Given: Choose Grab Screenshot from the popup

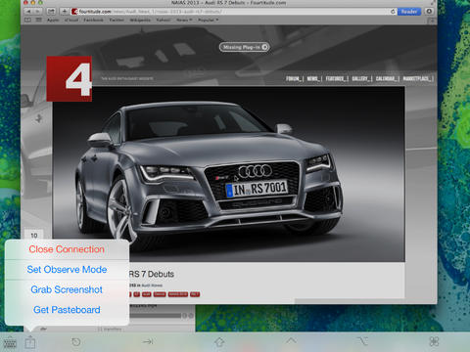Looking at the screenshot, I should [67, 289].
